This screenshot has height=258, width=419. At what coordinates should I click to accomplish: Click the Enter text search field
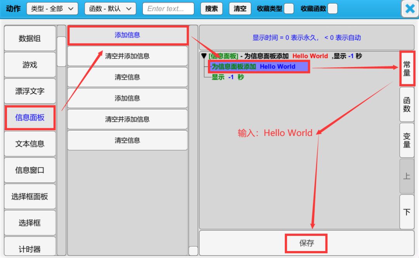pos(168,9)
